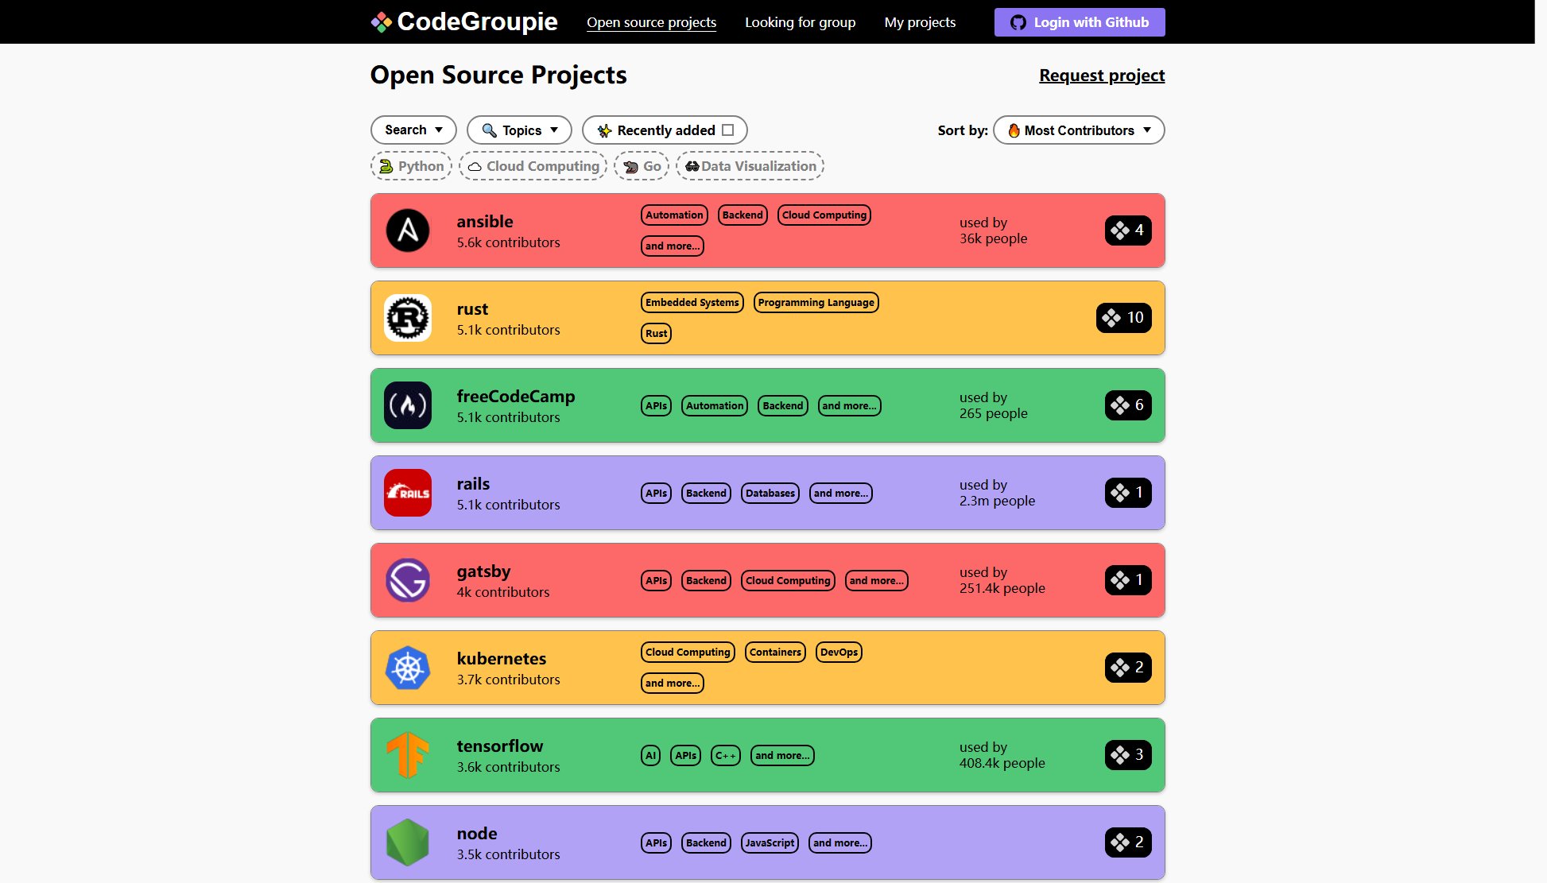Open My projects in navigation
Screen dimensions: 1547x883
[920, 22]
